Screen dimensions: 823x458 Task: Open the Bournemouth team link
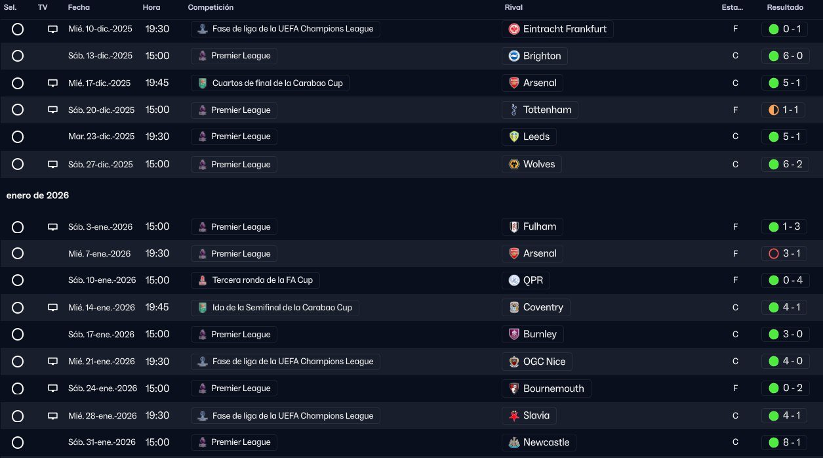553,388
